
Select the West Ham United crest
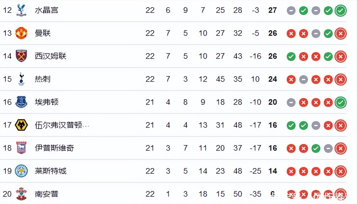point(21,56)
